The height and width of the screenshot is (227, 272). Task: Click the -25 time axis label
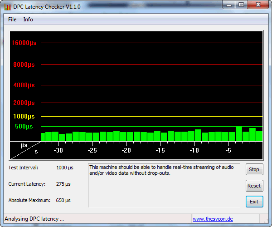(x=92, y=150)
